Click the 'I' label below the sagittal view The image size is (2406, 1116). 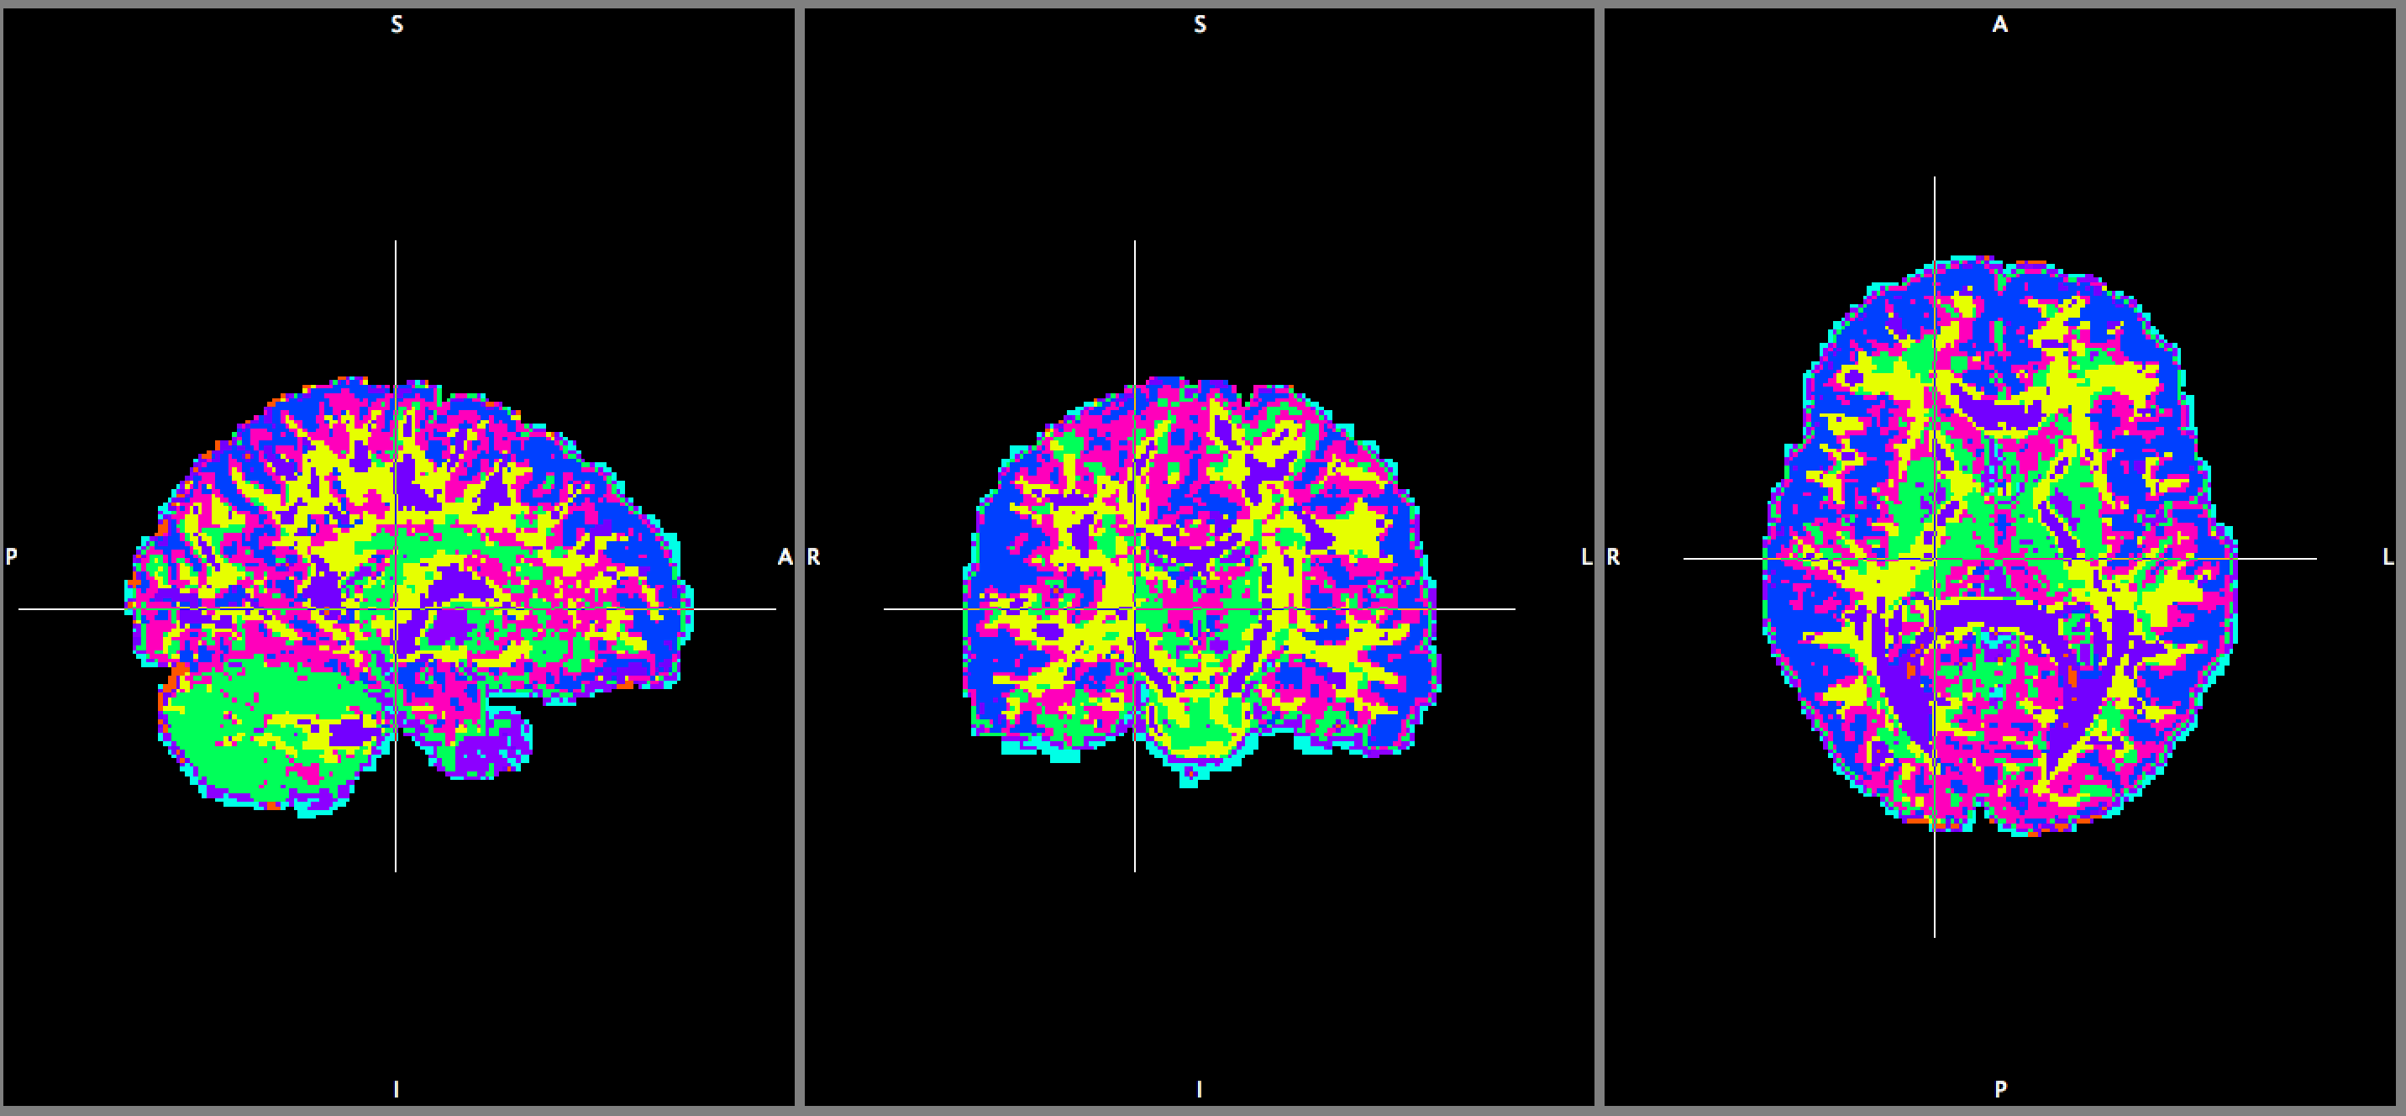(x=396, y=1089)
